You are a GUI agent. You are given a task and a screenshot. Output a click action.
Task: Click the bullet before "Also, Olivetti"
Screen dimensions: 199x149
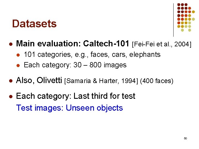10,81
